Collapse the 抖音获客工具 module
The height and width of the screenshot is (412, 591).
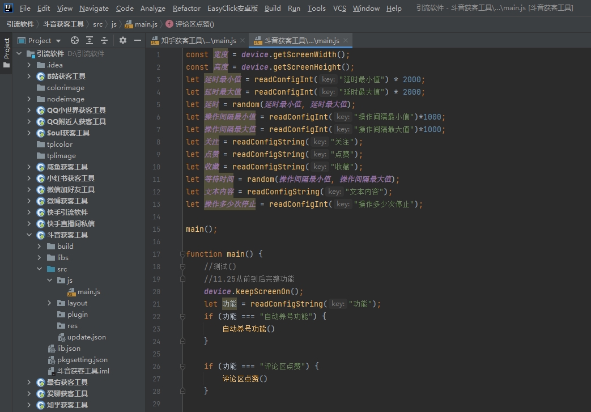point(29,235)
